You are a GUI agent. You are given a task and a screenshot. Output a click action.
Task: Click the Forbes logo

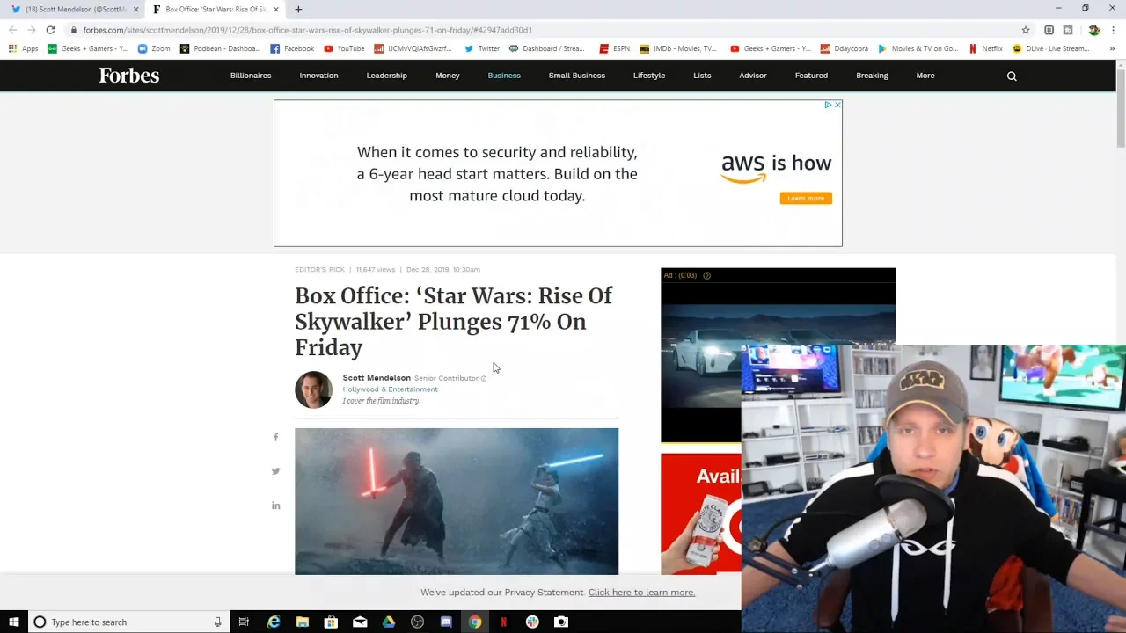click(x=128, y=76)
